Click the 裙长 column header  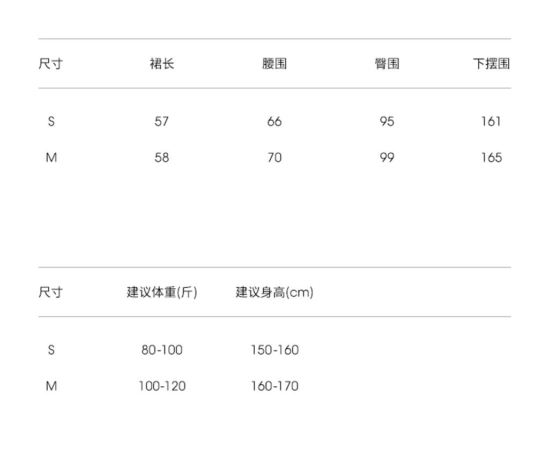click(x=161, y=64)
